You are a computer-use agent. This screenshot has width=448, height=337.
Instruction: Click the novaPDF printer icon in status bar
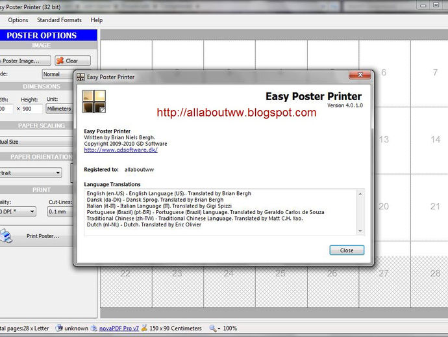pyautogui.click(x=94, y=328)
